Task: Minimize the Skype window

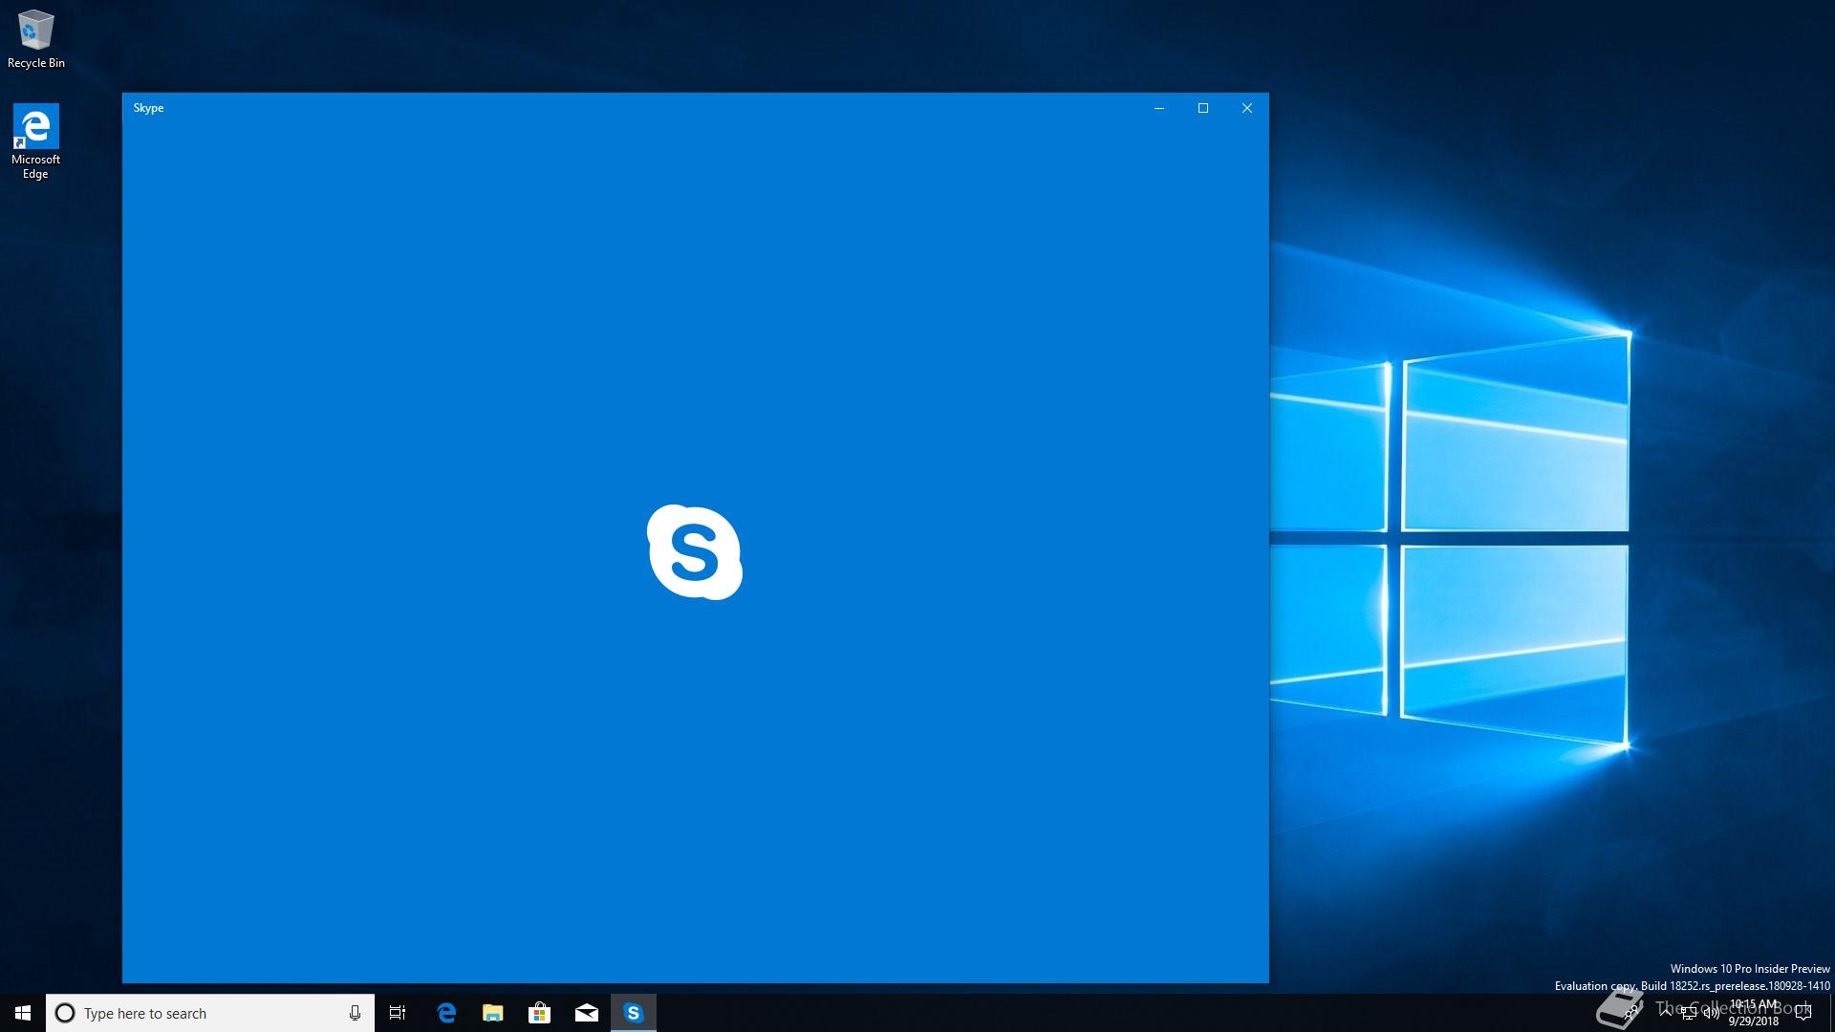Action: (x=1159, y=108)
